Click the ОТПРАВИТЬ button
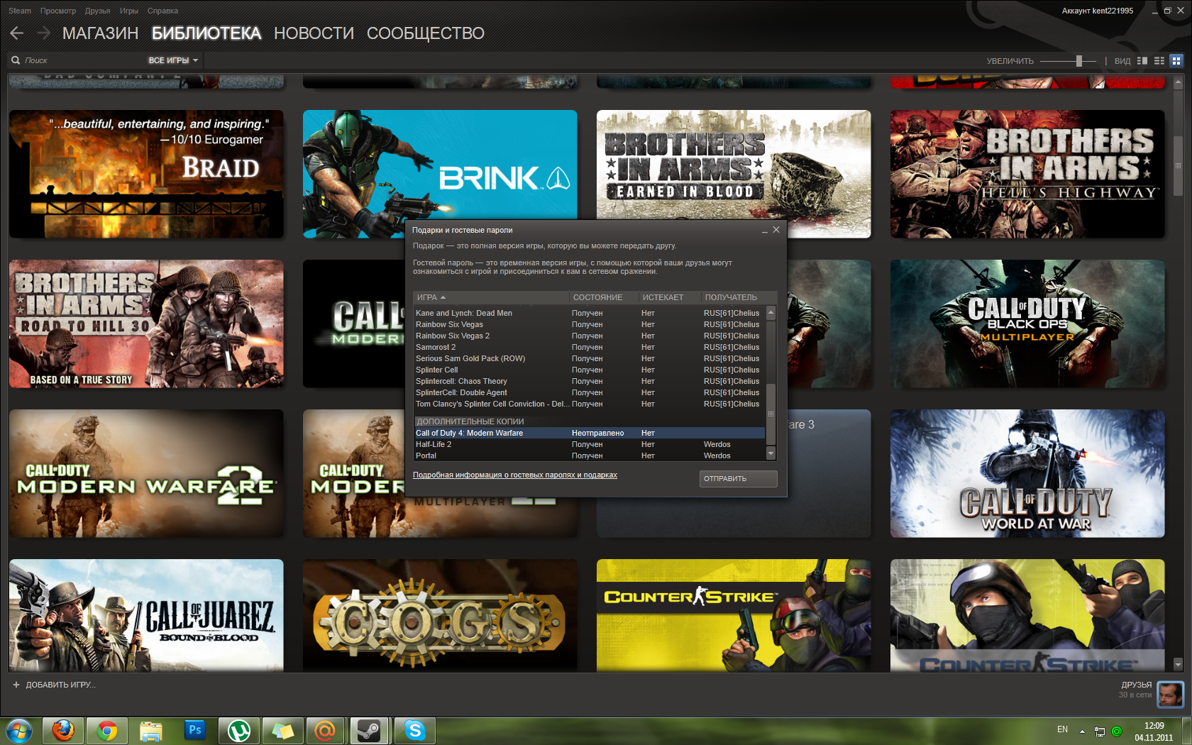The width and height of the screenshot is (1192, 745). (x=738, y=479)
